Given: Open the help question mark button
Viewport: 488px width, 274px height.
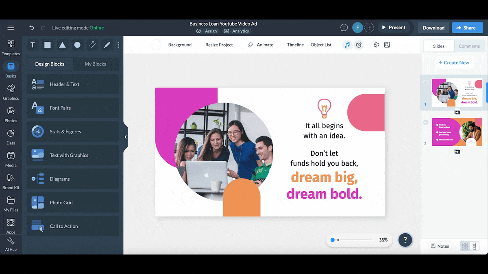Looking at the screenshot, I should (405, 240).
